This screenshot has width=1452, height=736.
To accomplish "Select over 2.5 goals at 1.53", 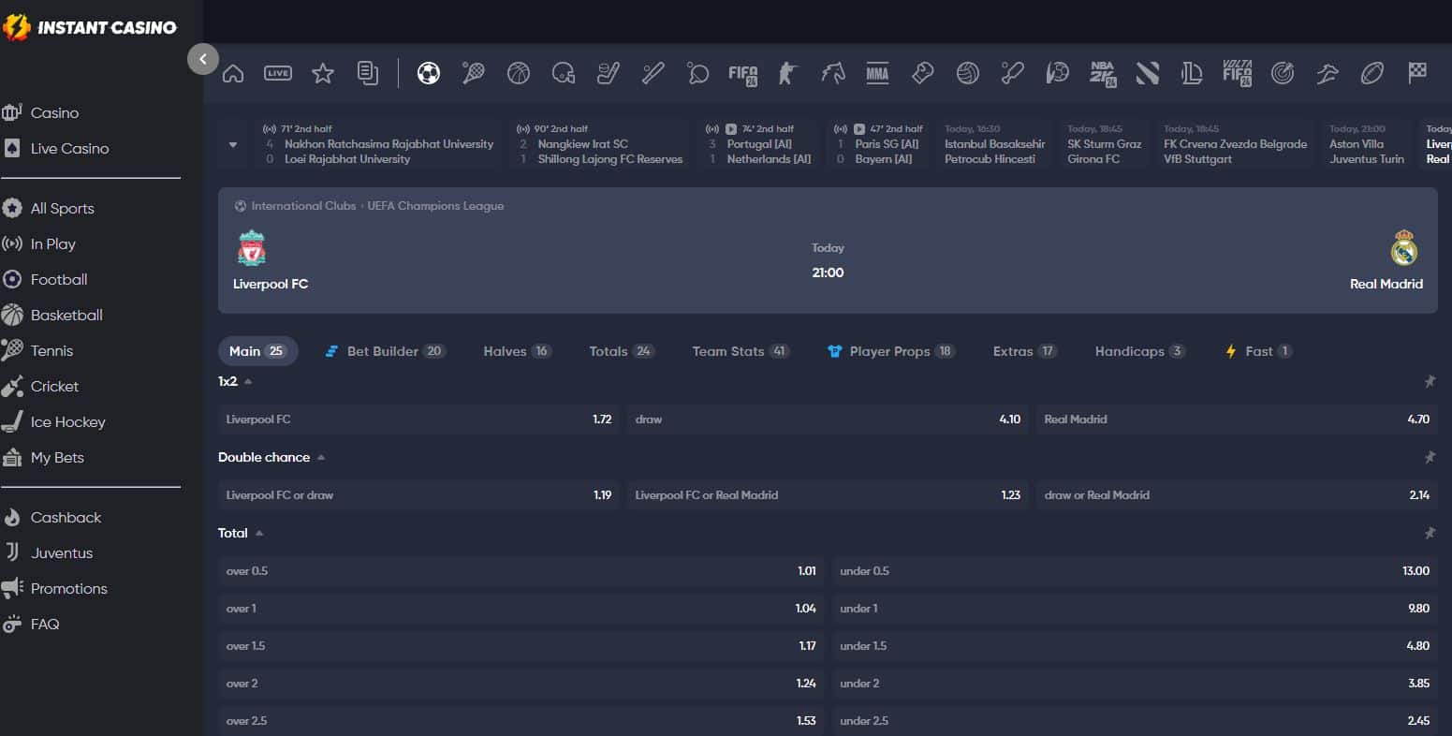I will click(521, 720).
